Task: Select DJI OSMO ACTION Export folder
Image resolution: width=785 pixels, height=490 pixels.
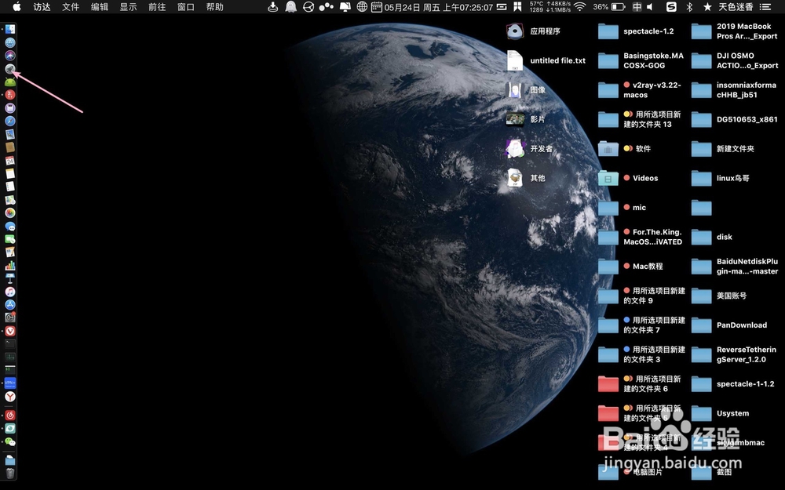Action: (x=735, y=60)
